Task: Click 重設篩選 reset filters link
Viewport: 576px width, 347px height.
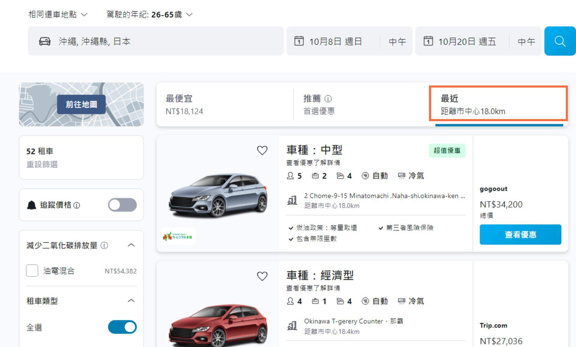Action: (x=42, y=164)
